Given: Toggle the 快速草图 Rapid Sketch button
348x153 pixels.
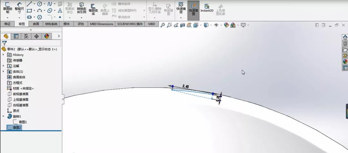Looking at the screenshot, I should click(x=194, y=10).
